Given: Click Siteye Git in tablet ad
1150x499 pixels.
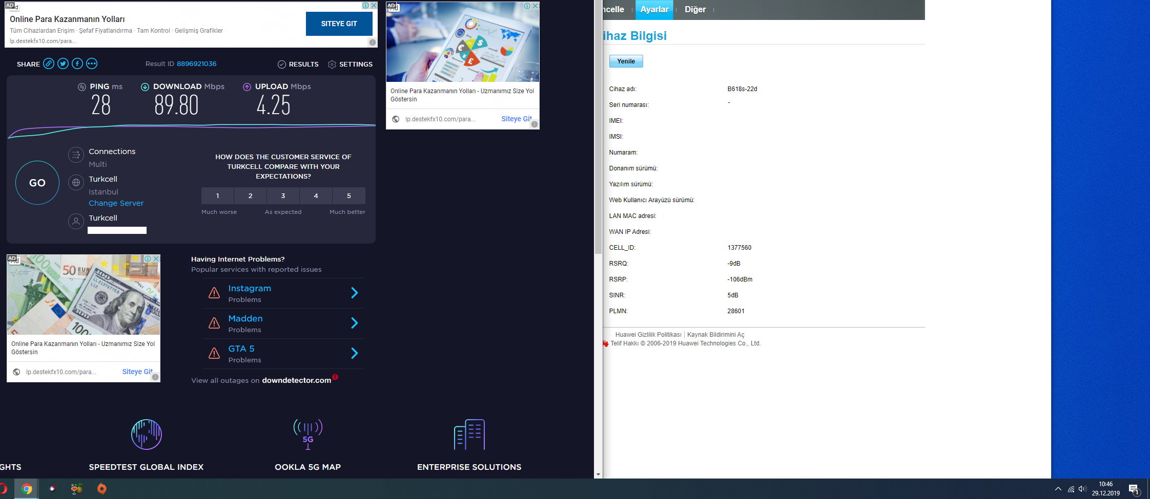Looking at the screenshot, I should click(x=516, y=119).
